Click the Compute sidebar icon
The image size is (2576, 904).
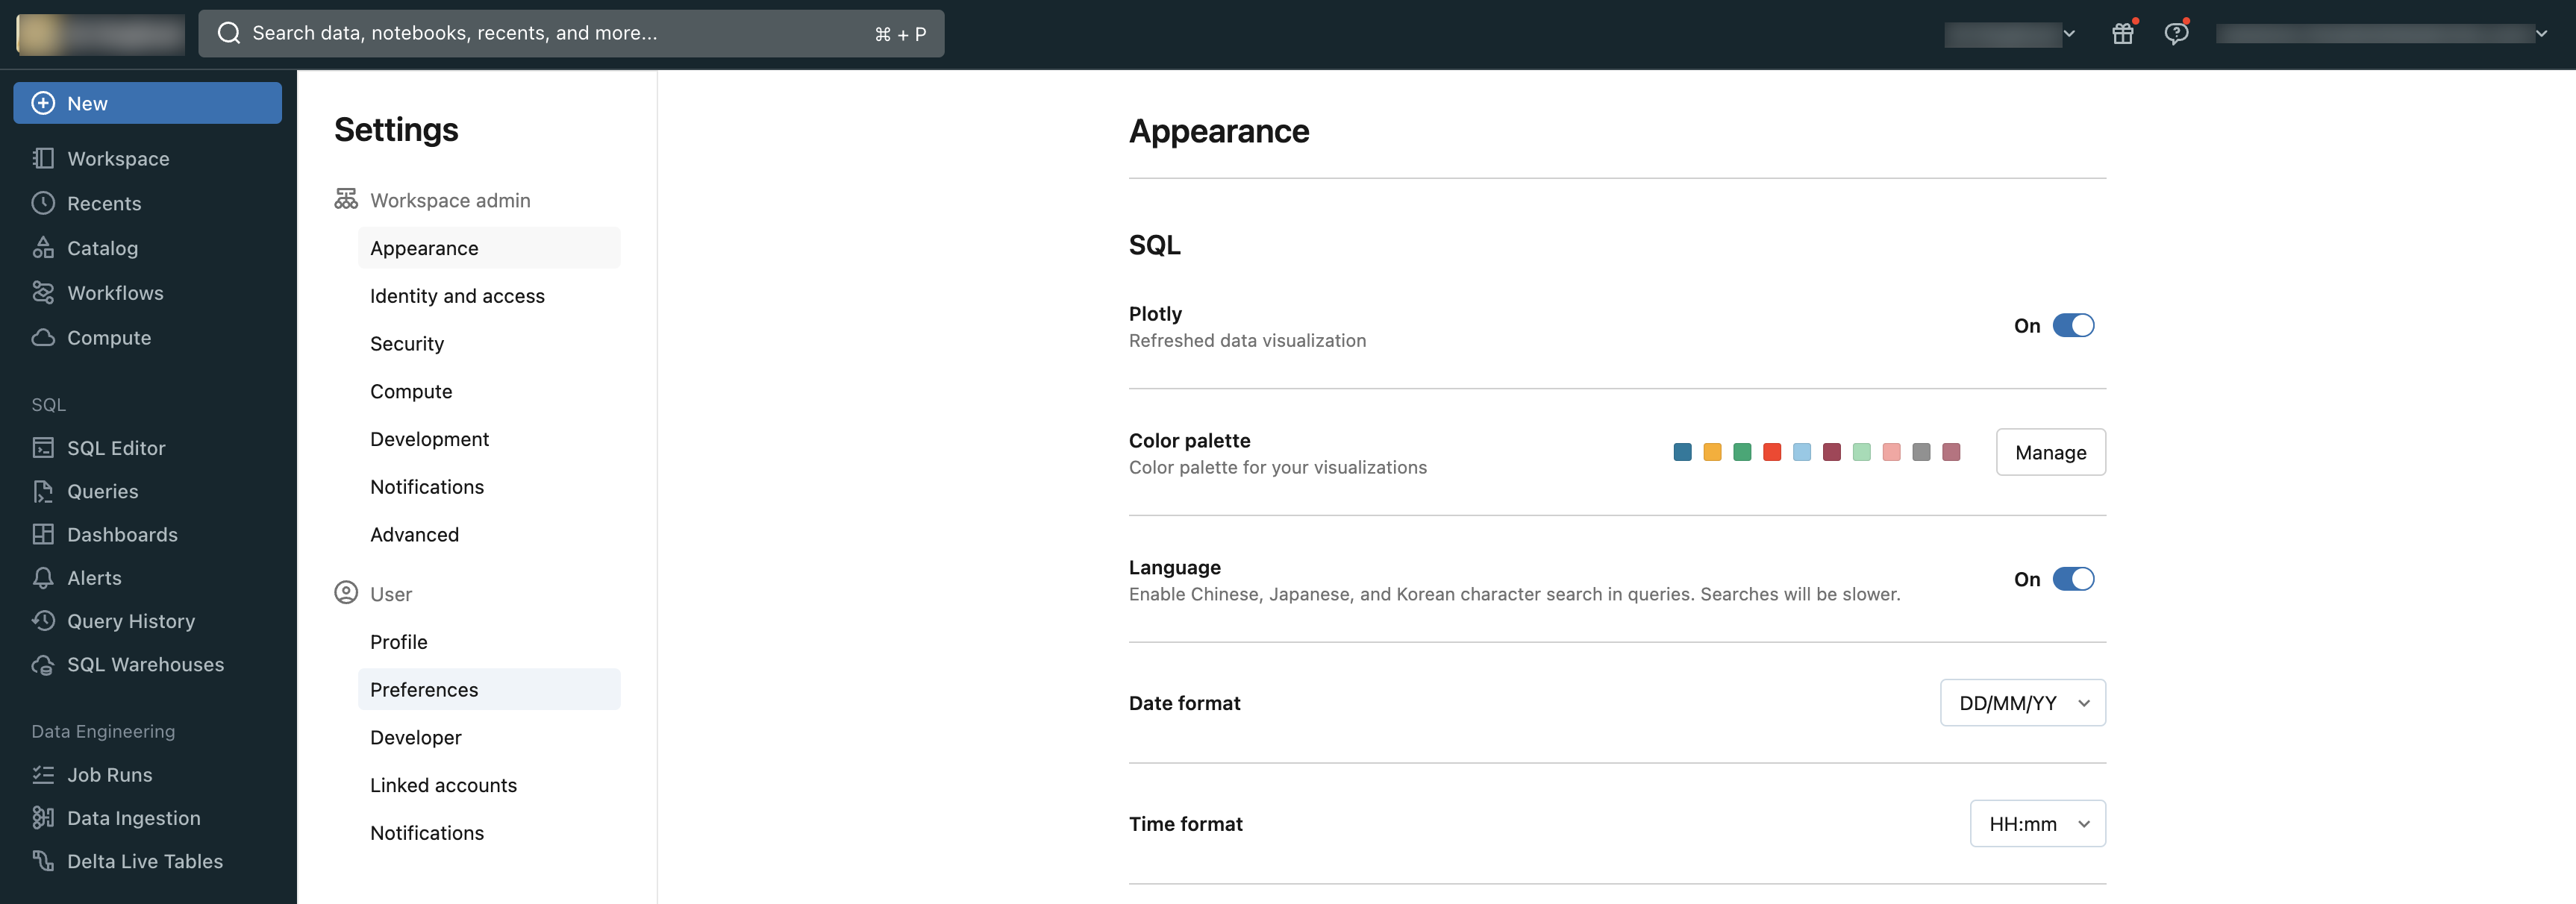point(43,338)
